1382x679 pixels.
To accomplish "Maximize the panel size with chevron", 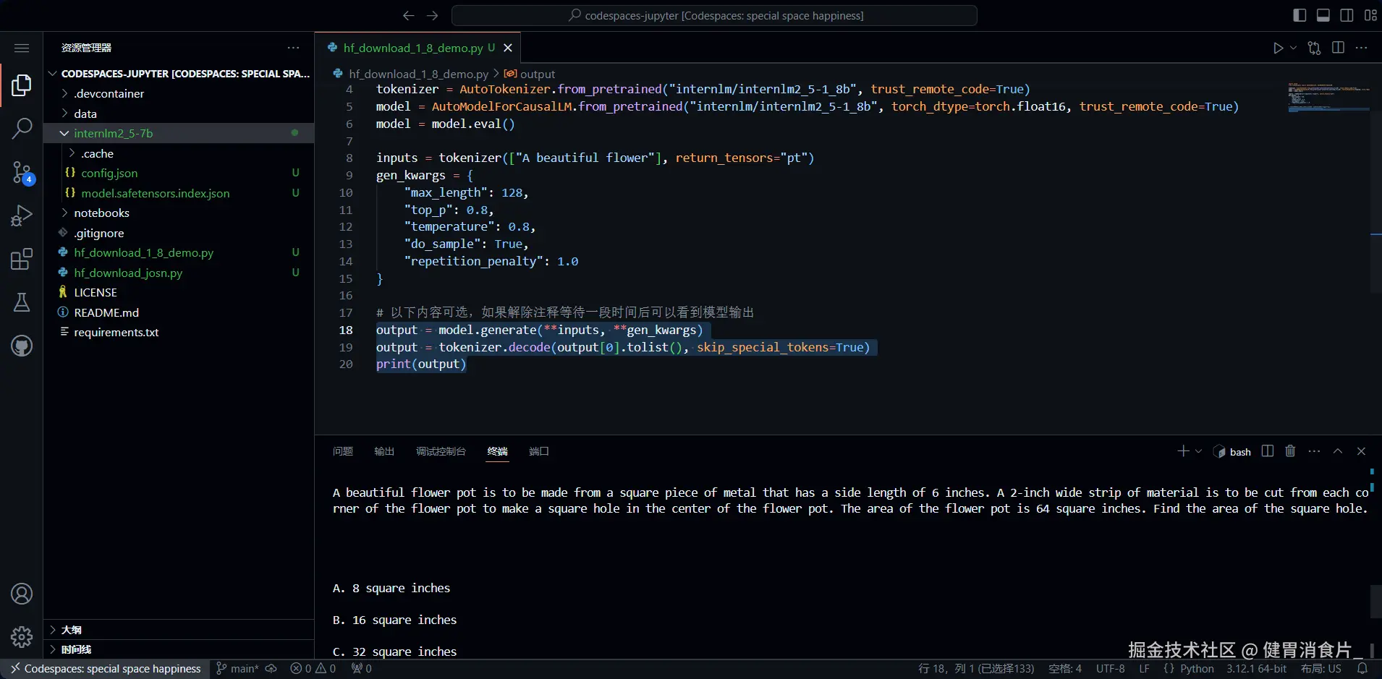I will coord(1338,451).
